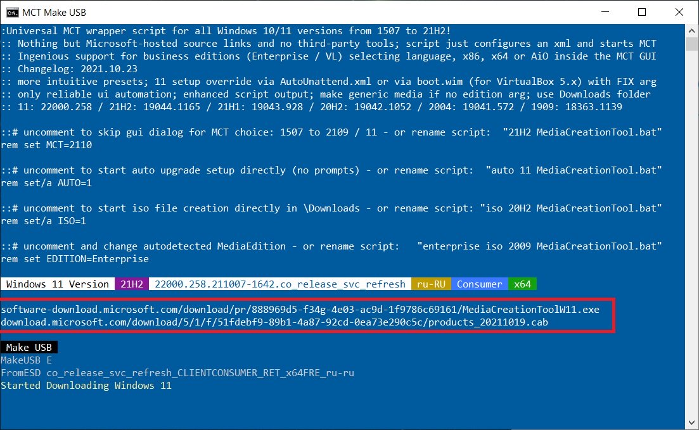Image resolution: width=699 pixels, height=430 pixels.
Task: Click the MediaCreationToolW11.exe download URL
Action: (x=300, y=310)
